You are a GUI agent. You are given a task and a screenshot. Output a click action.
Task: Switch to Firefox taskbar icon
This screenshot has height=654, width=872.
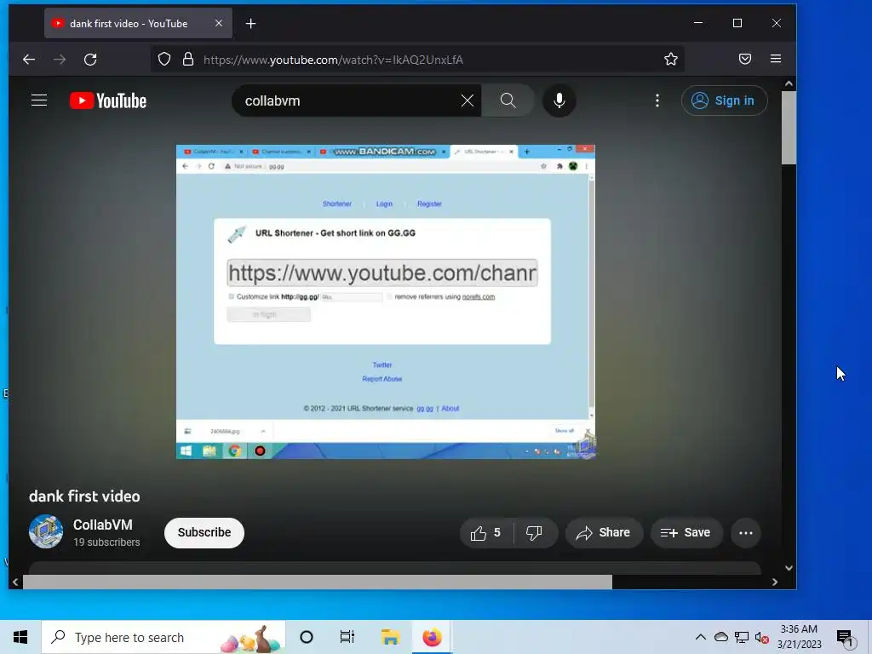tap(432, 637)
